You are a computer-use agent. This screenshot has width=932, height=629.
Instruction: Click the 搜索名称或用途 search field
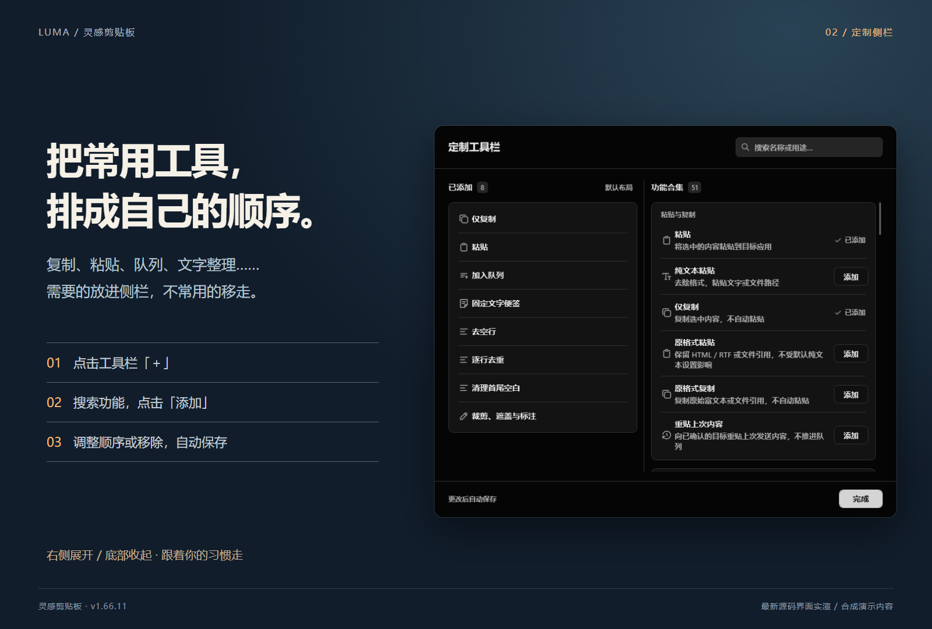pos(809,147)
